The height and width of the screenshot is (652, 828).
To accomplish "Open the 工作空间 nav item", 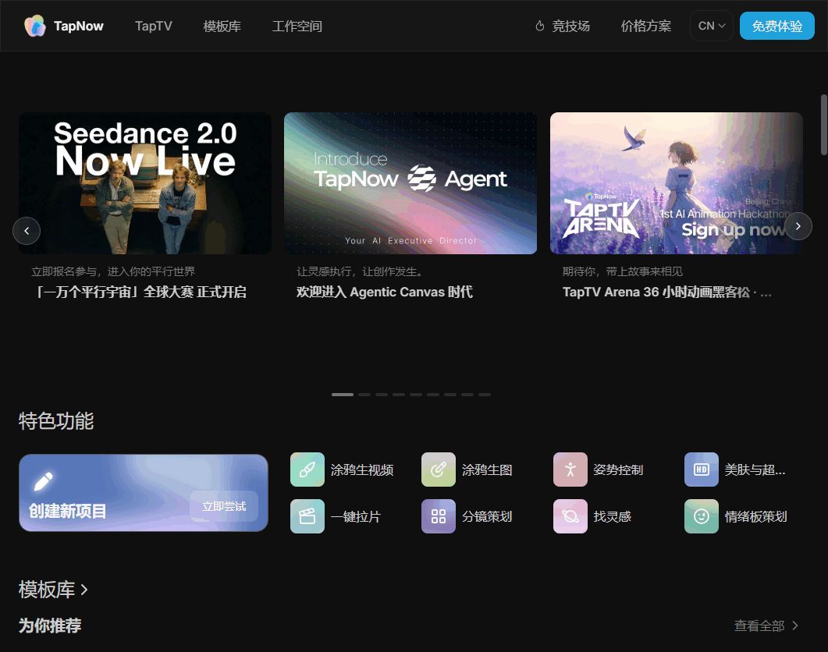I will pos(297,26).
